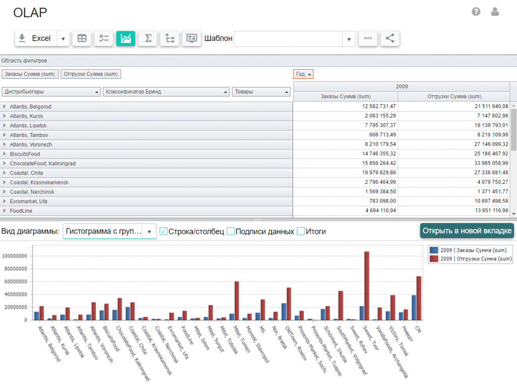Expand the ChocolateFood, Kaliningrad row
This screenshot has width=517, height=384.
[4, 163]
